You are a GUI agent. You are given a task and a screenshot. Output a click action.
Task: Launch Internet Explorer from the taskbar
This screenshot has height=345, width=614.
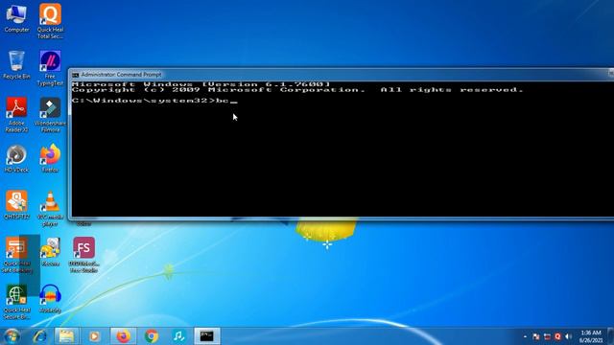click(39, 336)
